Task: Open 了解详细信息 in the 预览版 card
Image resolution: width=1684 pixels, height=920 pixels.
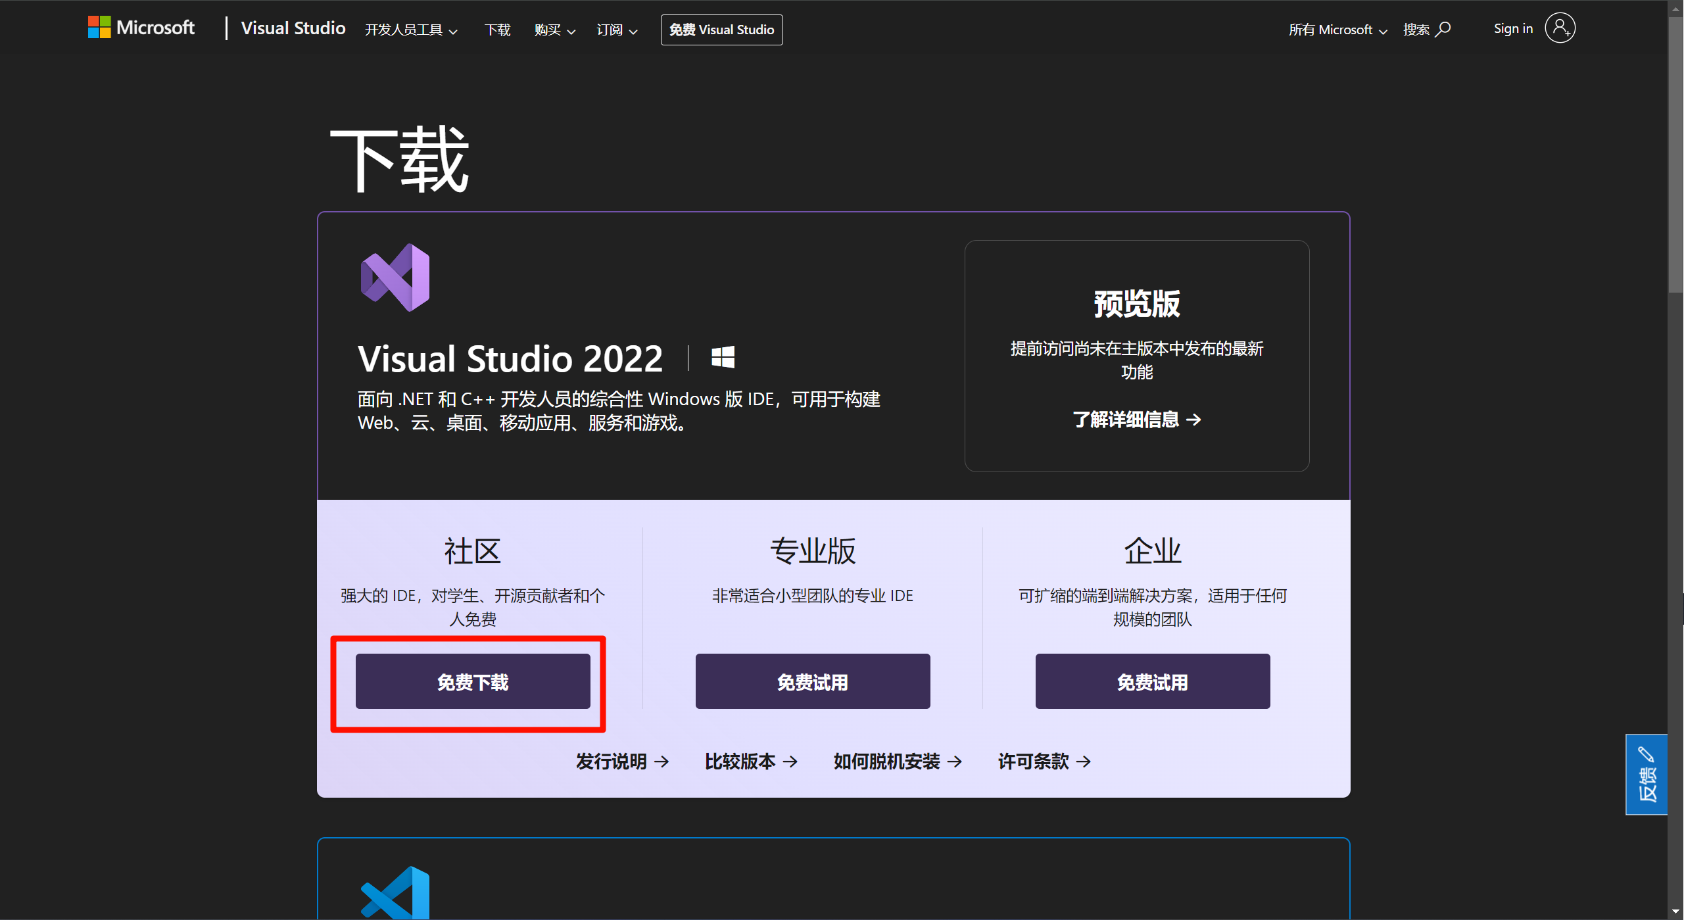Action: click(1136, 420)
